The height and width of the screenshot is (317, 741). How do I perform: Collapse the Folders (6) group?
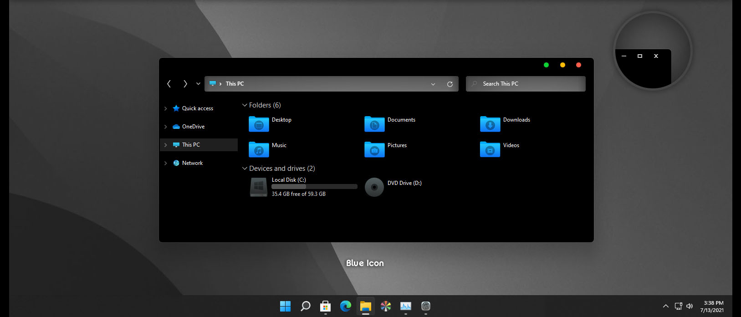pos(245,105)
